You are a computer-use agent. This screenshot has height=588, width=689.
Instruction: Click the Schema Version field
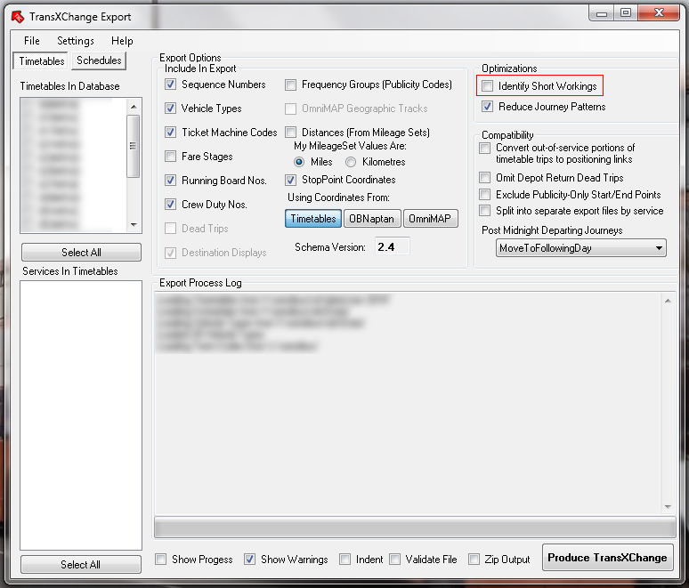point(392,246)
